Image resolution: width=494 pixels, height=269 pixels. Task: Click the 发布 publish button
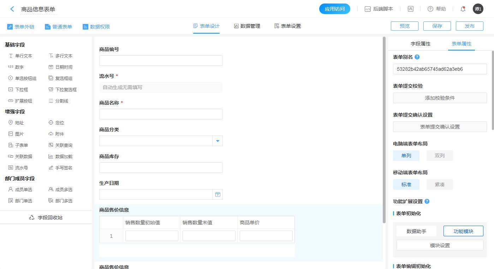coord(469,26)
